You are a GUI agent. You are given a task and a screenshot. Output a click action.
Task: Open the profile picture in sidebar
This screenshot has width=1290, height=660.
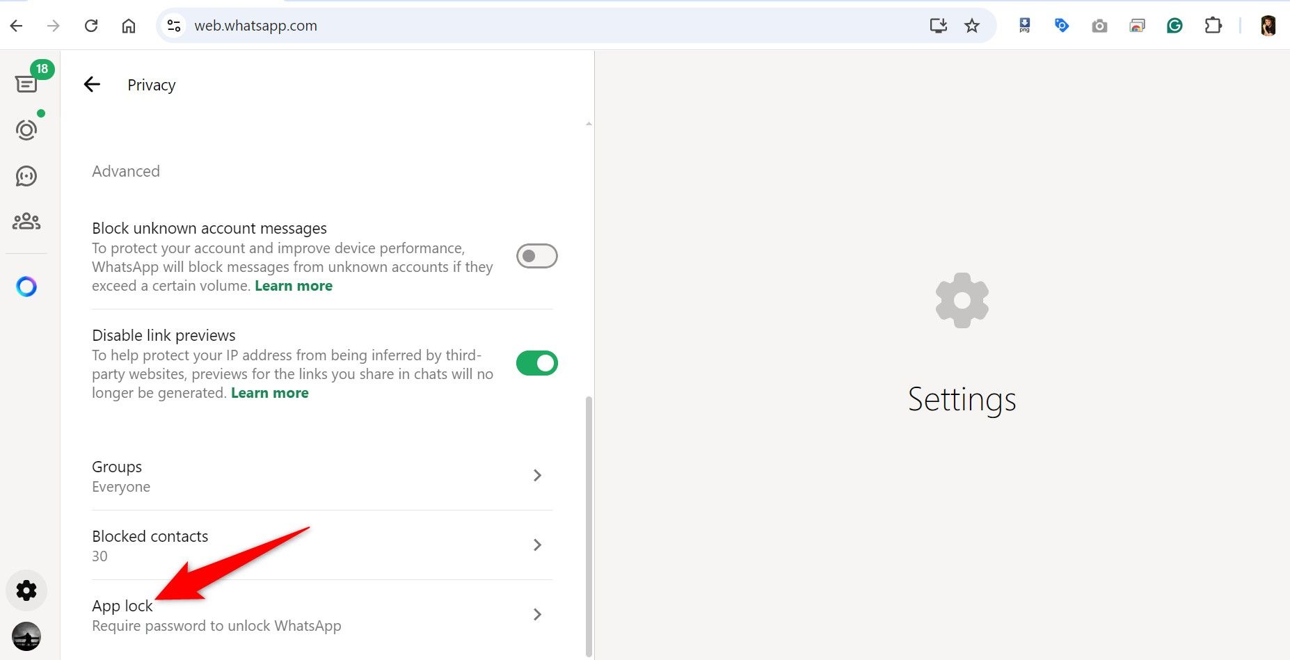(x=26, y=636)
